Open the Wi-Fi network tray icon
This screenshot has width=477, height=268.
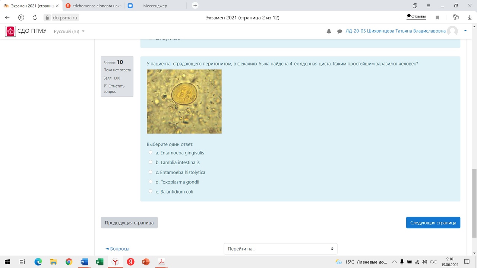tap(417, 262)
